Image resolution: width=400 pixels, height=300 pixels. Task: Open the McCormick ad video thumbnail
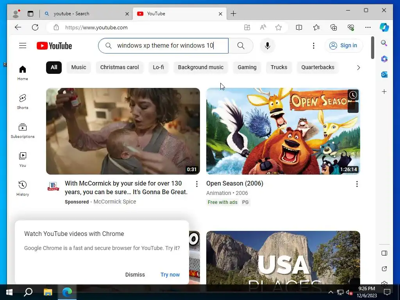[123, 131]
